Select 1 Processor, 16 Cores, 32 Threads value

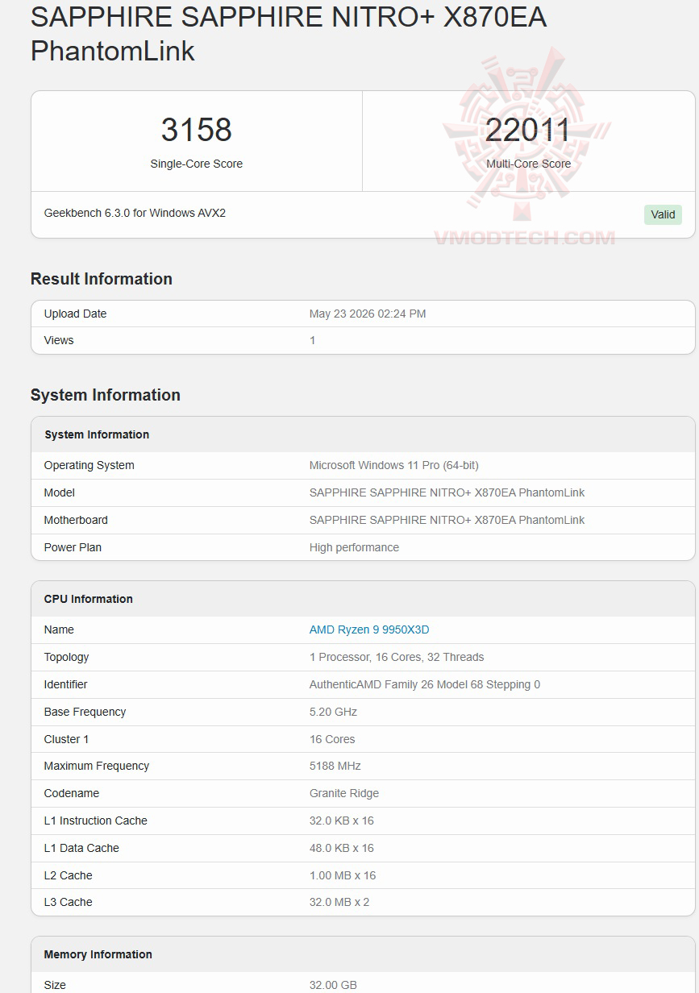[397, 657]
